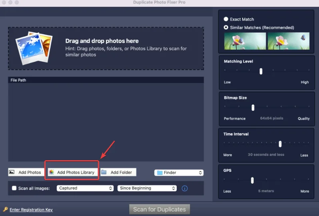This screenshot has width=319, height=216.
Task: Click the left flower sample thumbnail
Action: 245,41
